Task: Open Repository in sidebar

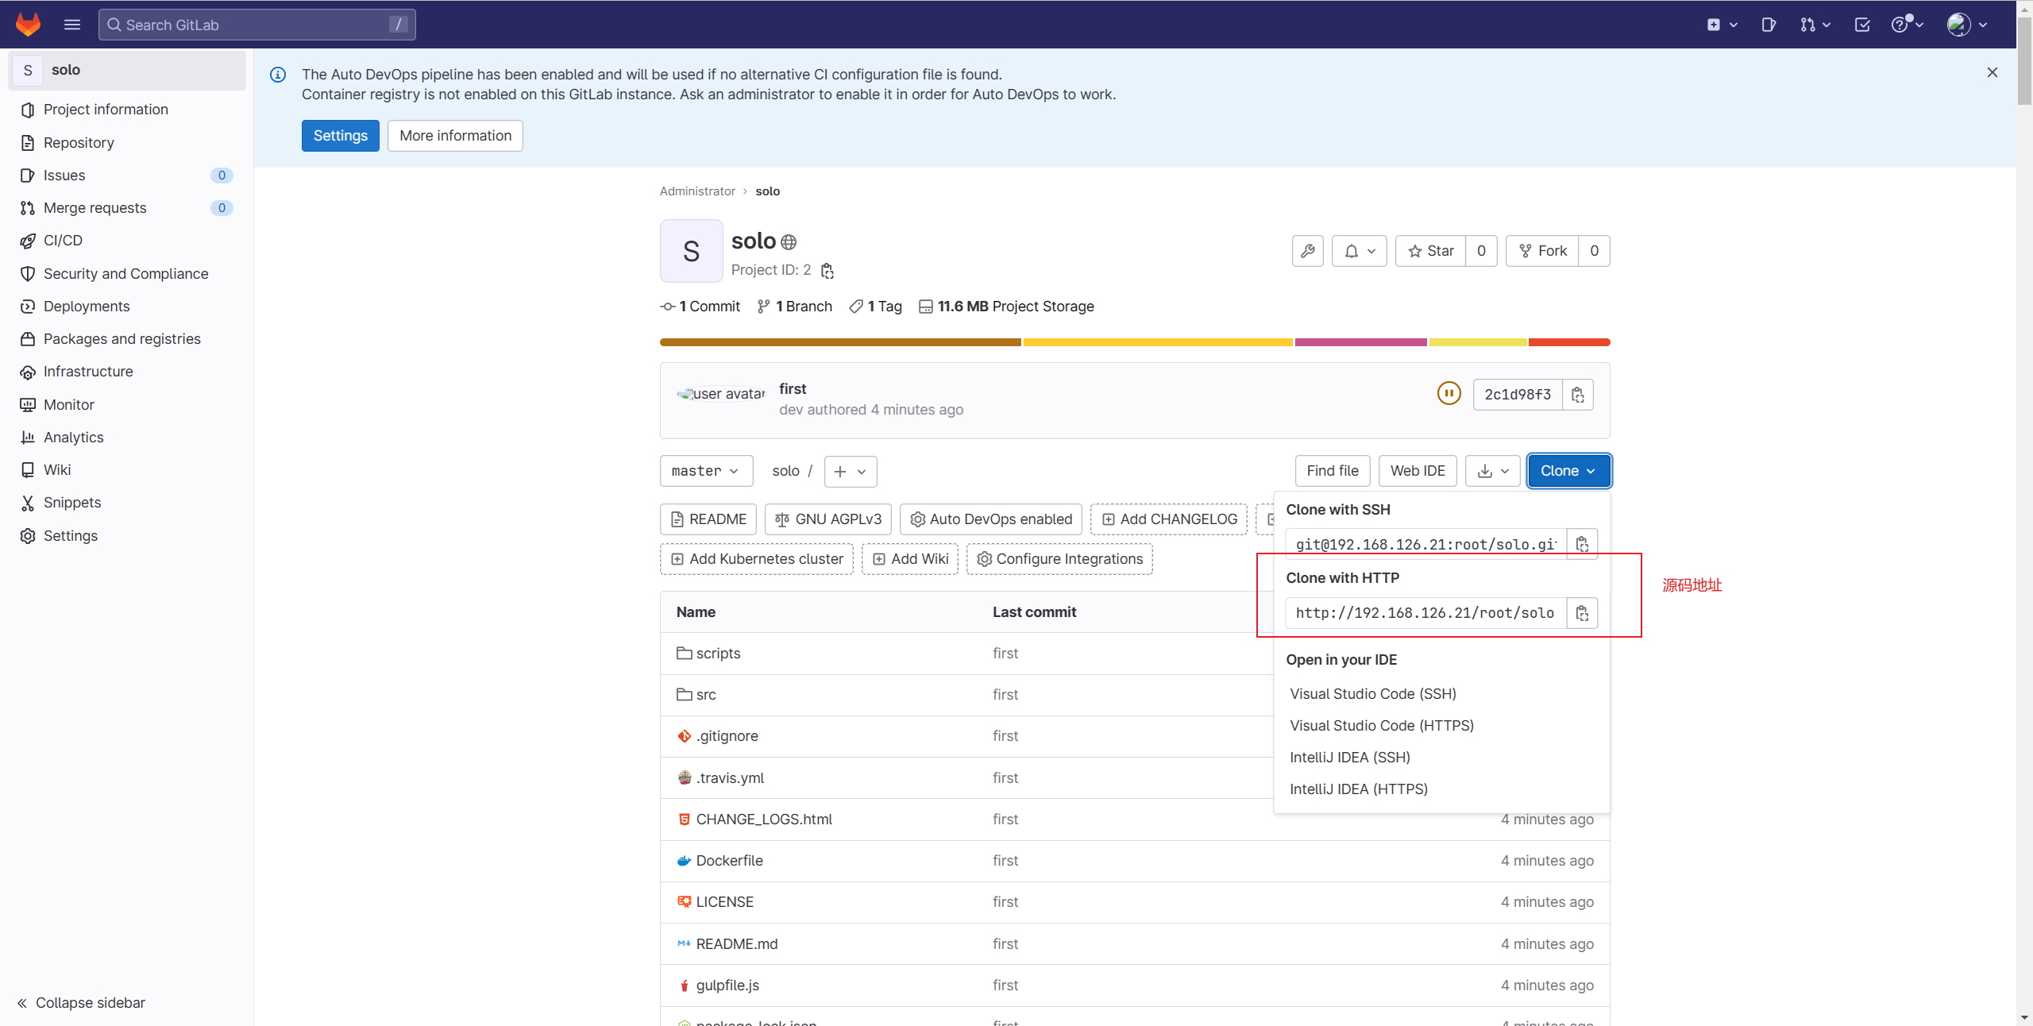Action: pyautogui.click(x=127, y=143)
